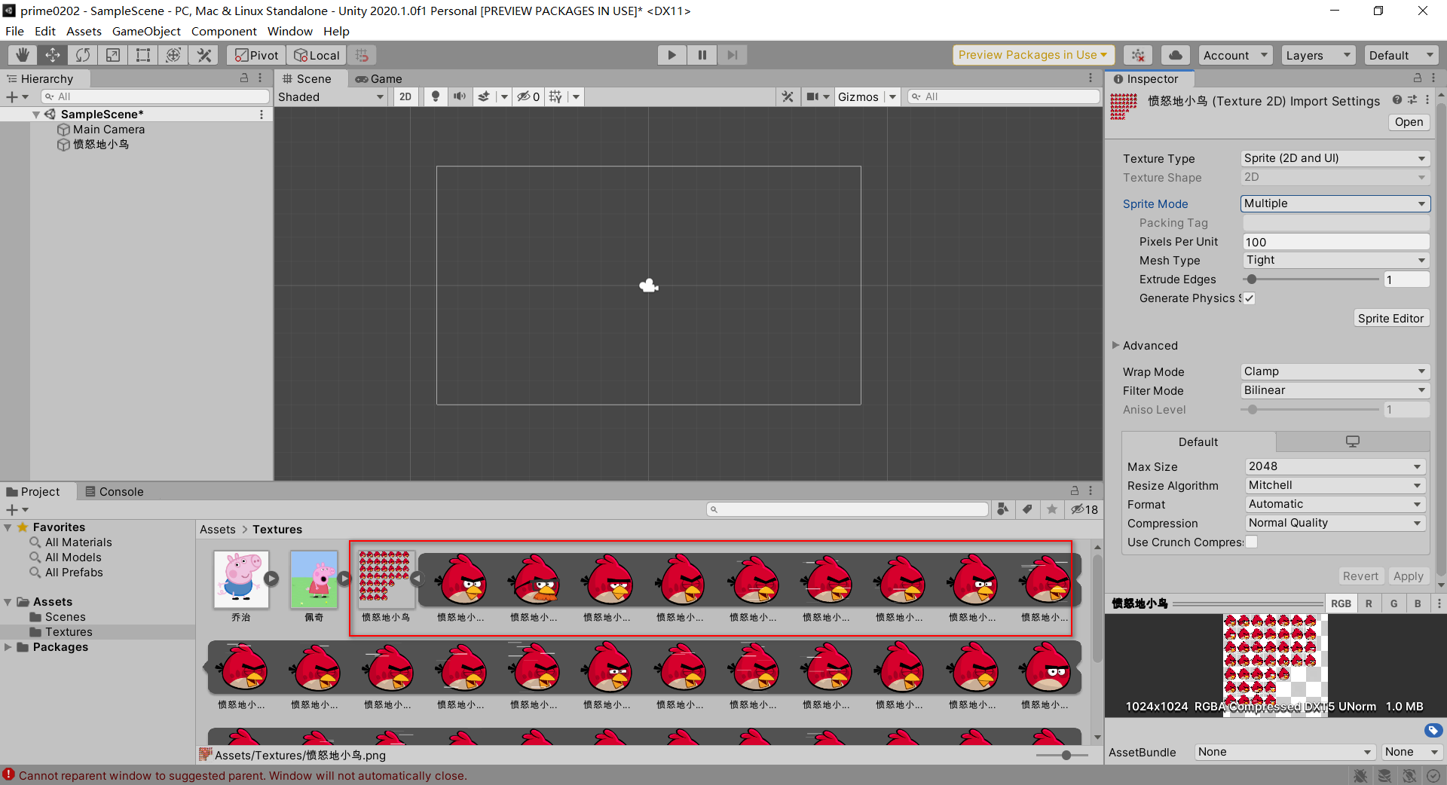
Task: Open Sprite Mode dropdown
Action: click(x=1335, y=203)
